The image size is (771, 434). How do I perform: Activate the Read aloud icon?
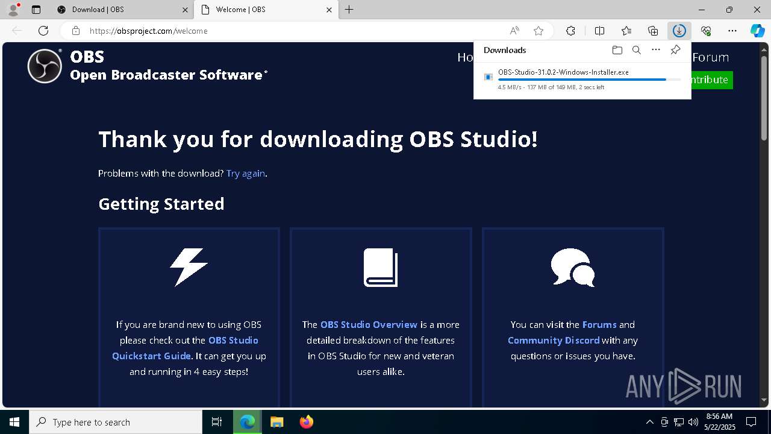[x=514, y=31]
